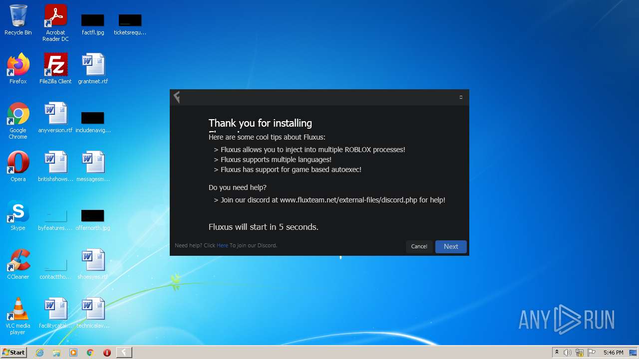Viewport: 639px width, 359px height.
Task: Click 'game based autoexec' tip line
Action: 288,170
